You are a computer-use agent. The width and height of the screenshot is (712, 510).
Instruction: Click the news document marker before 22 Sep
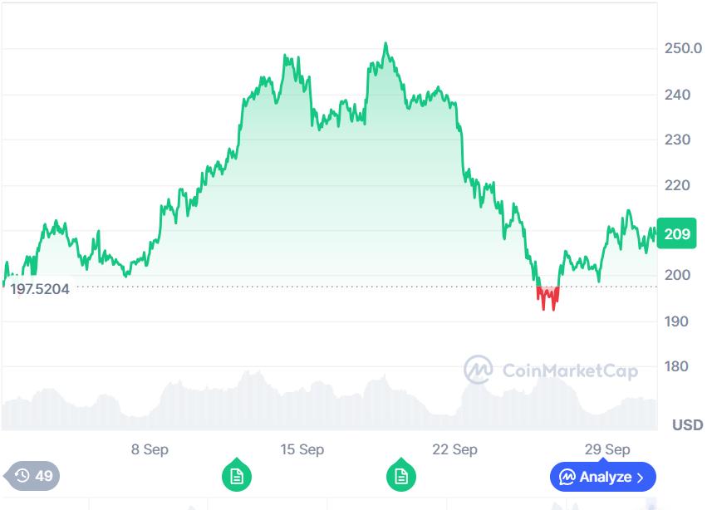point(401,476)
